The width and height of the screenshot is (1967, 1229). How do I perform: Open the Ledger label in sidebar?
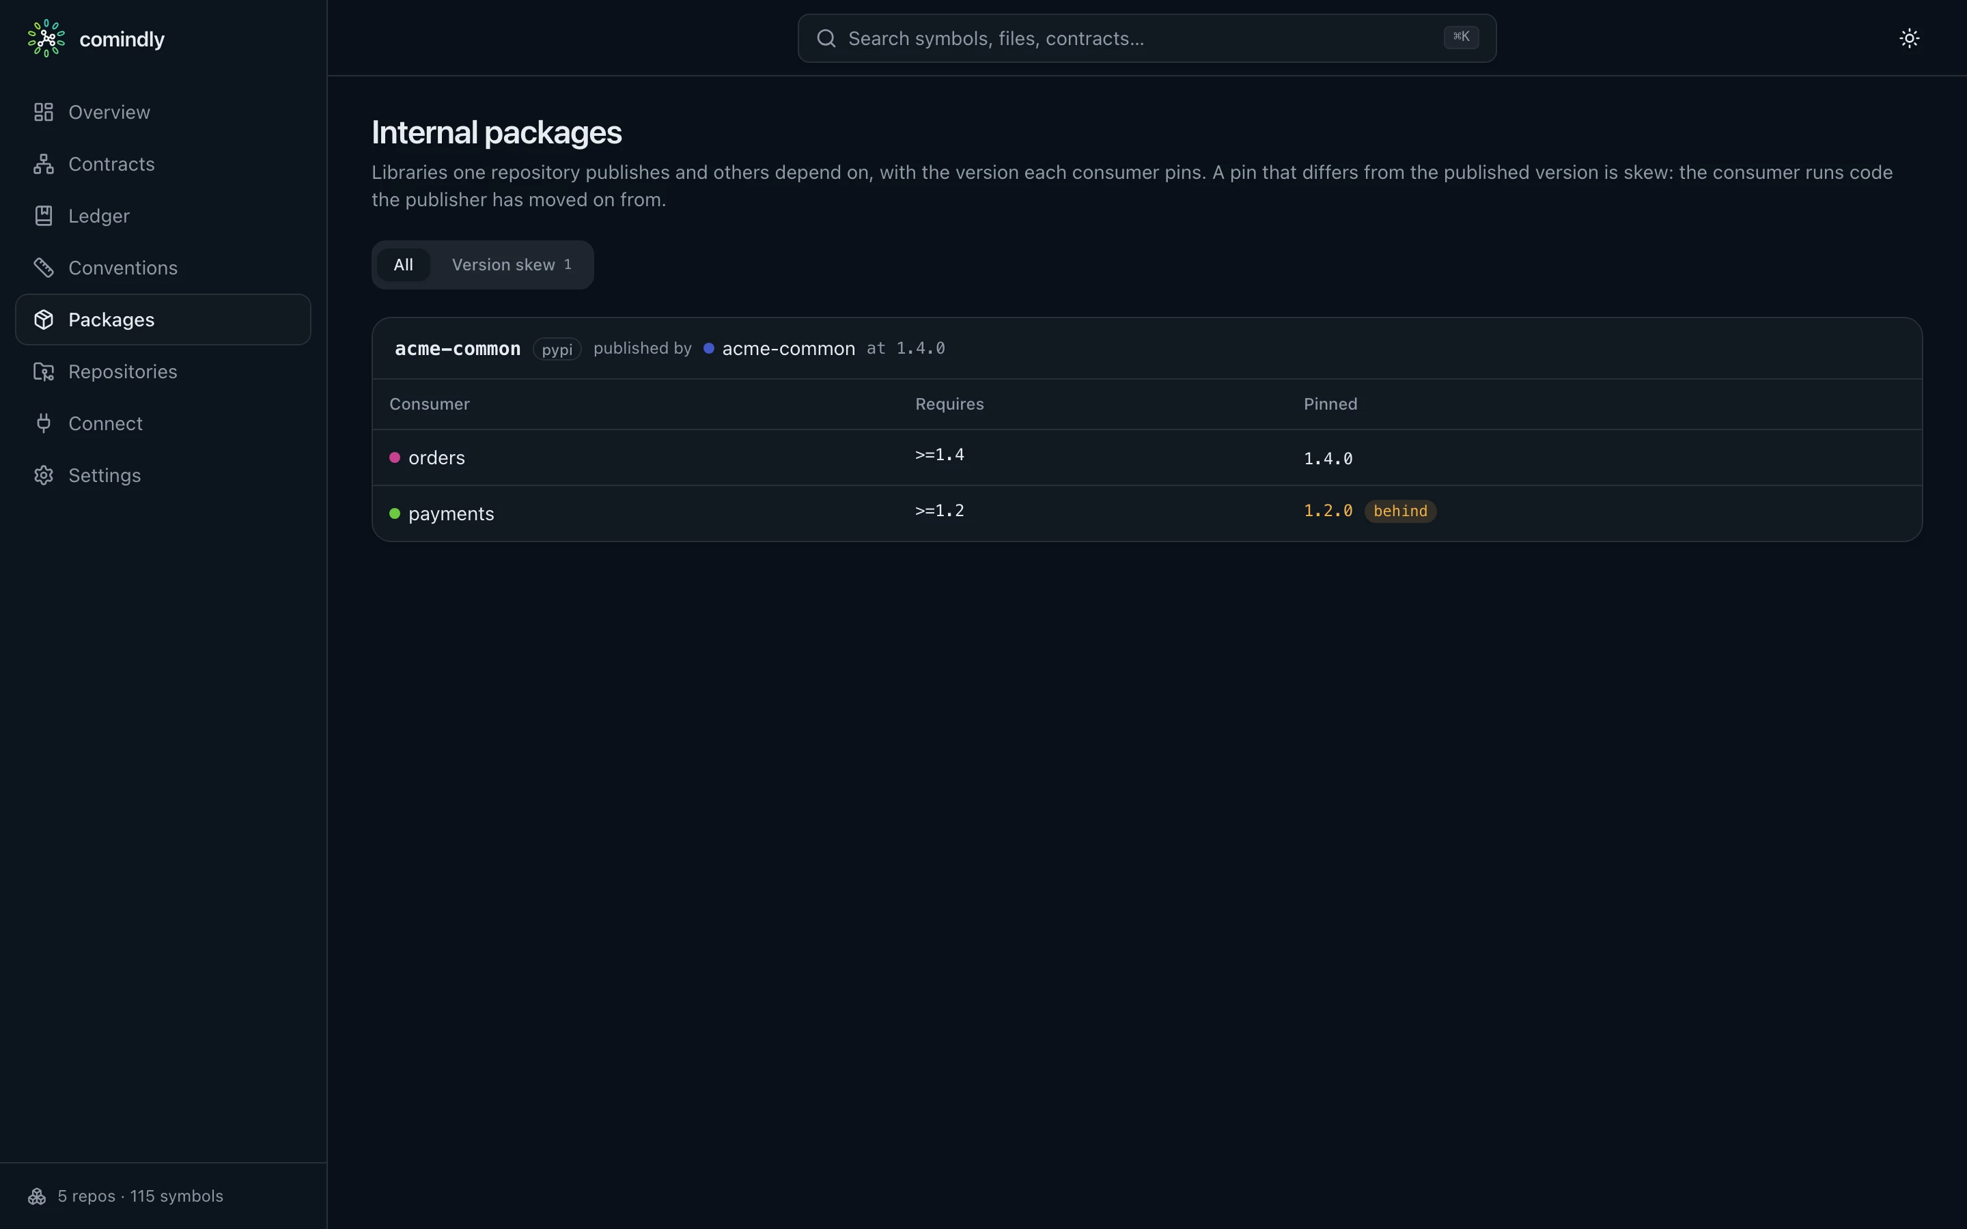point(99,216)
